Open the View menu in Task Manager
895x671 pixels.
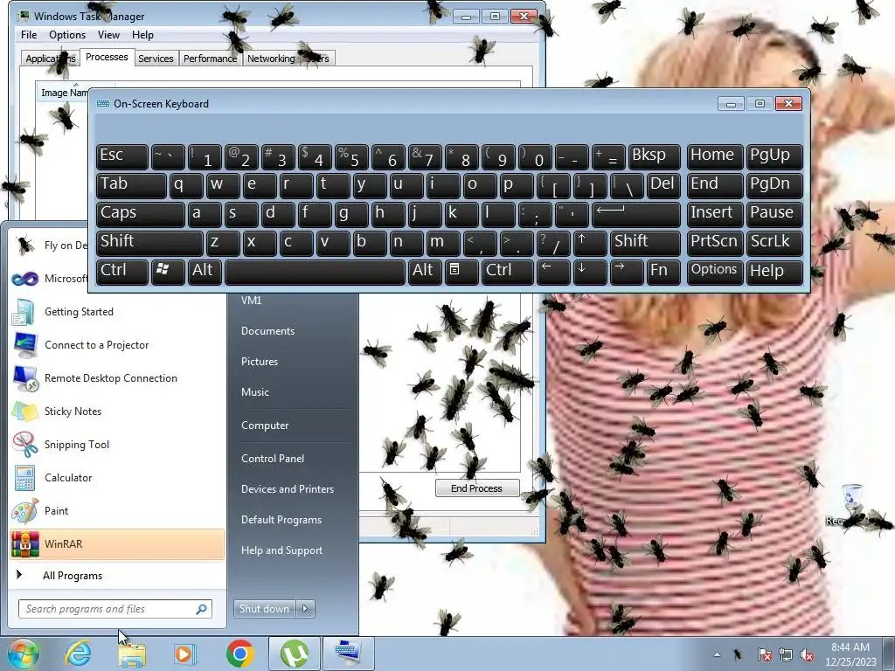click(108, 35)
